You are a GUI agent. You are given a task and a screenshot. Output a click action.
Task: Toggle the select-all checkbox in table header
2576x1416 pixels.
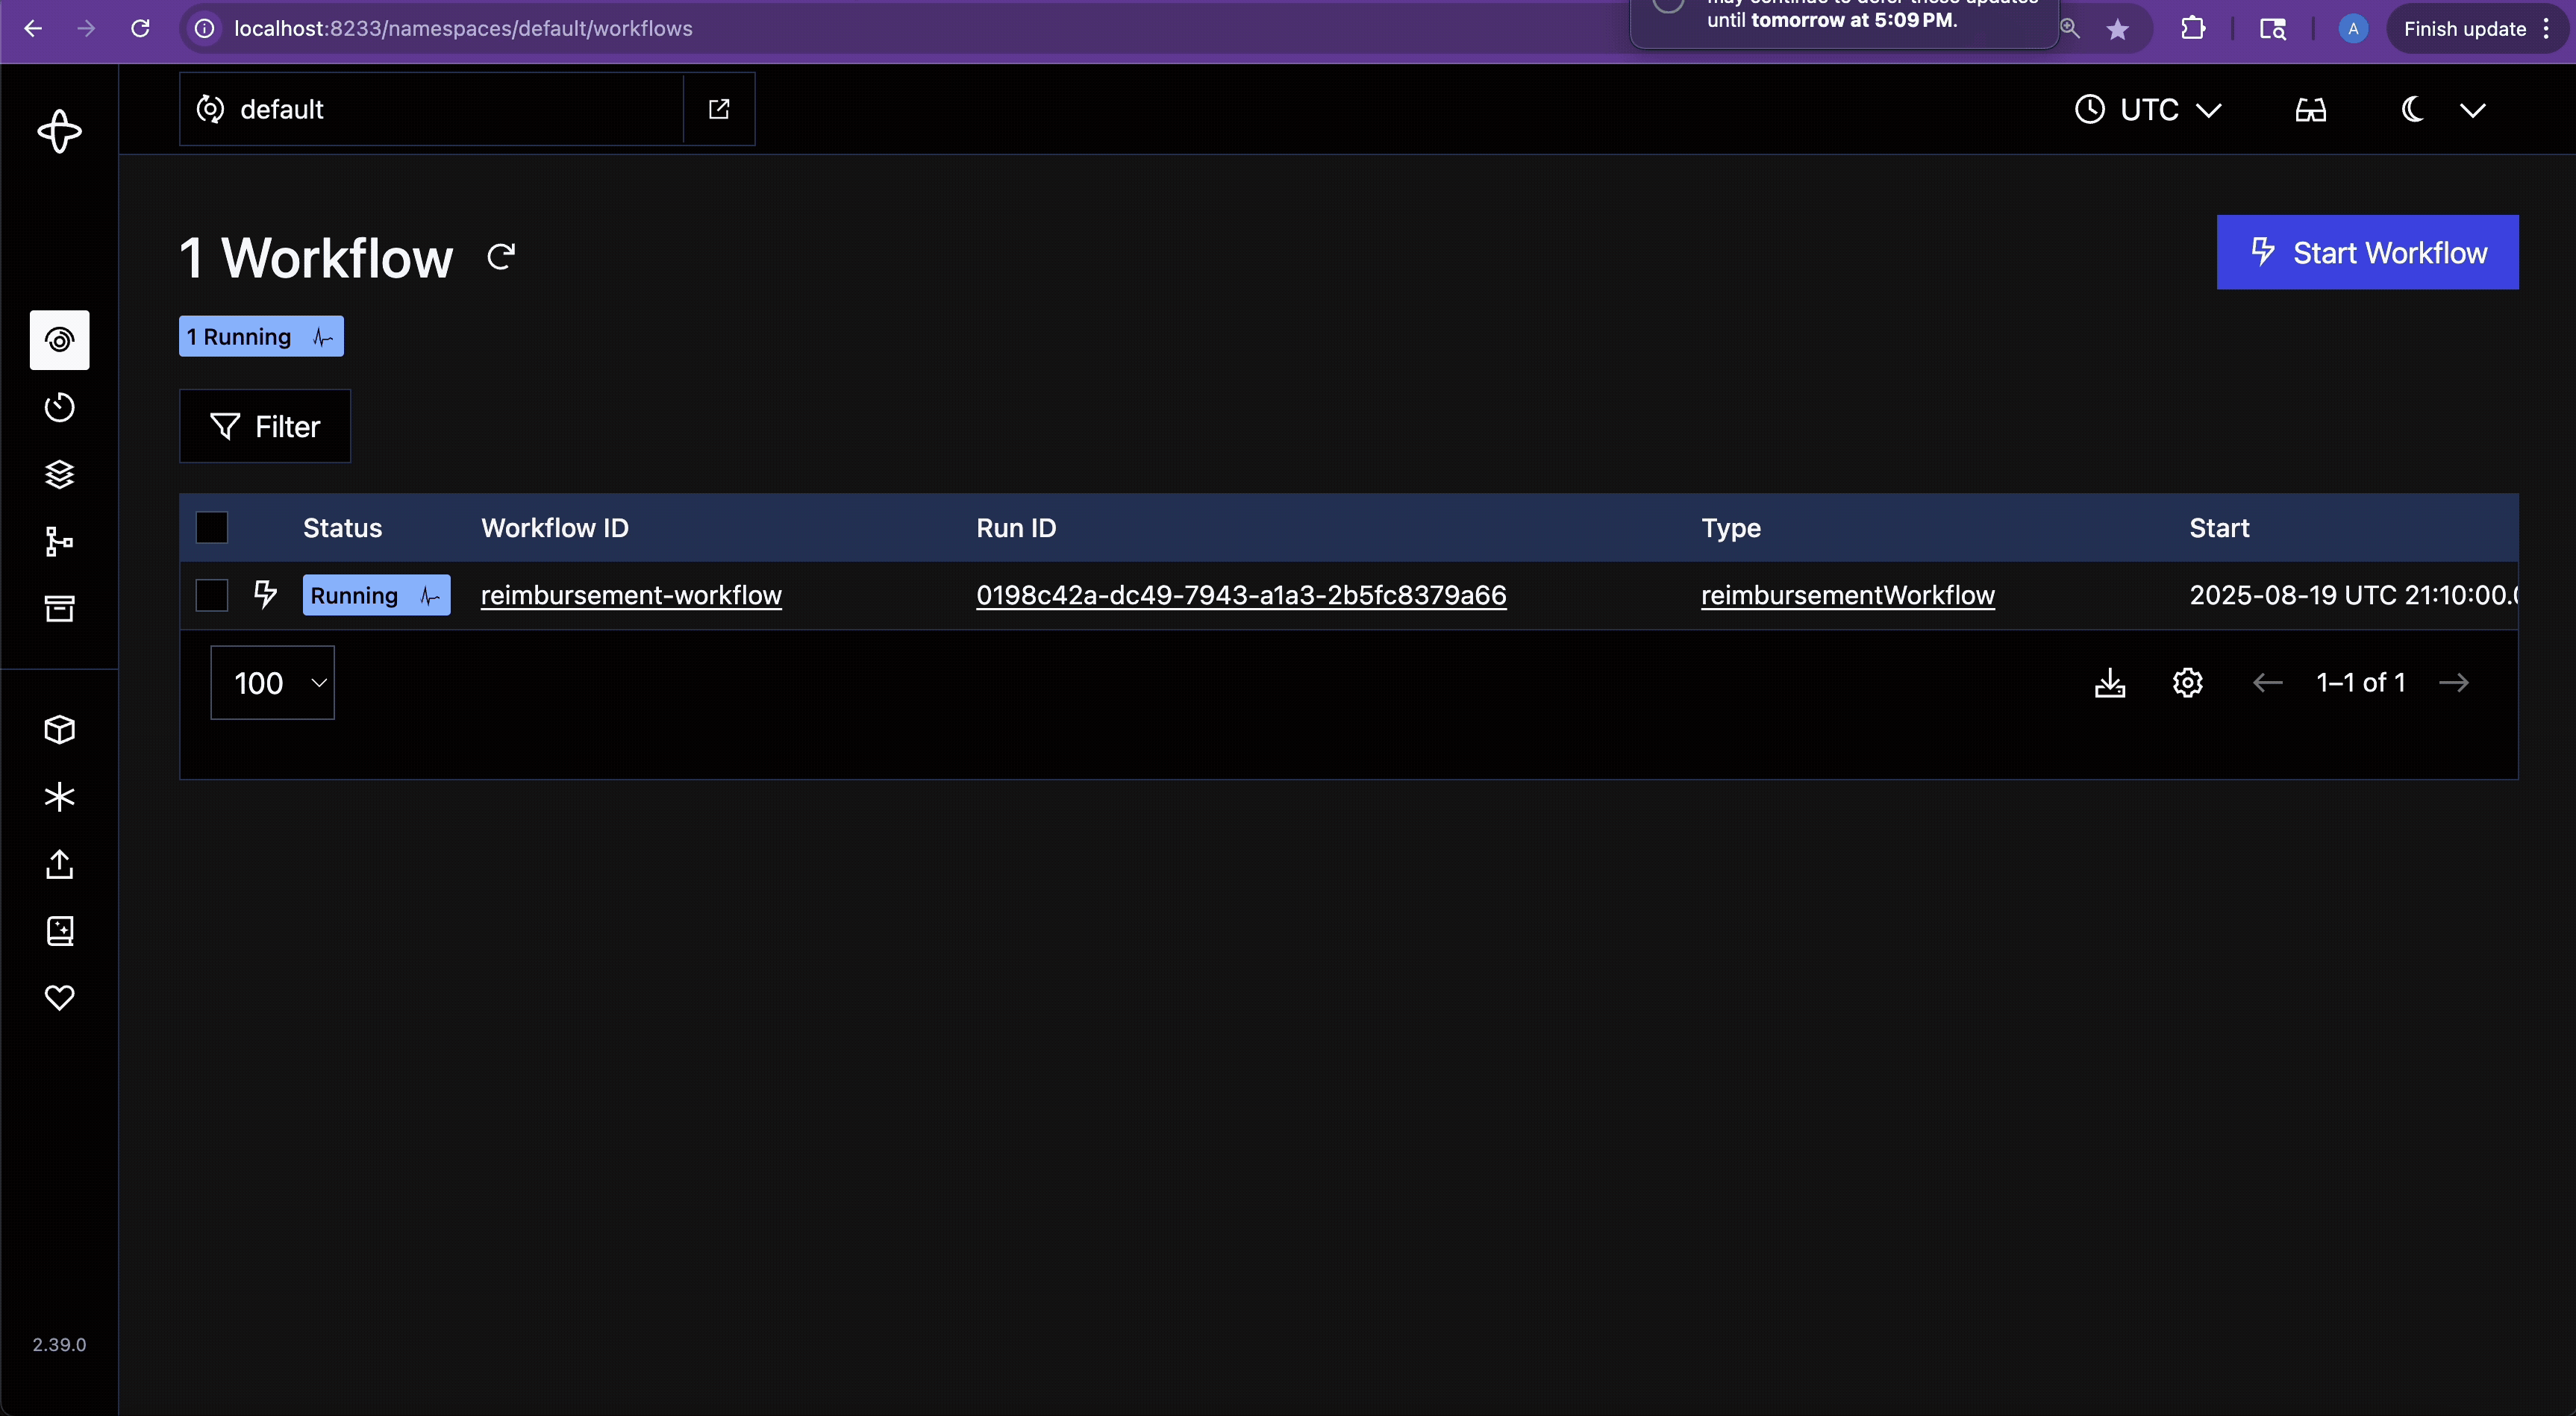211,527
